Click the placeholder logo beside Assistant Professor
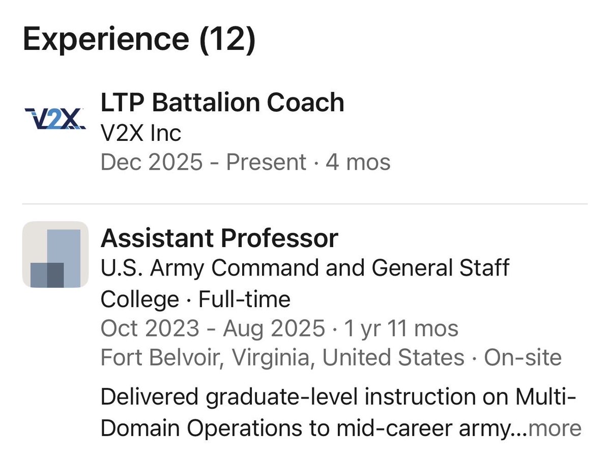The height and width of the screenshot is (460, 610). [x=55, y=254]
